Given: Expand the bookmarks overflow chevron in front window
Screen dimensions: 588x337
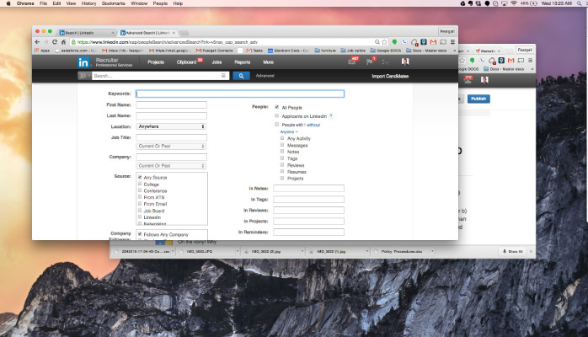Looking at the screenshot, I should tap(455, 51).
